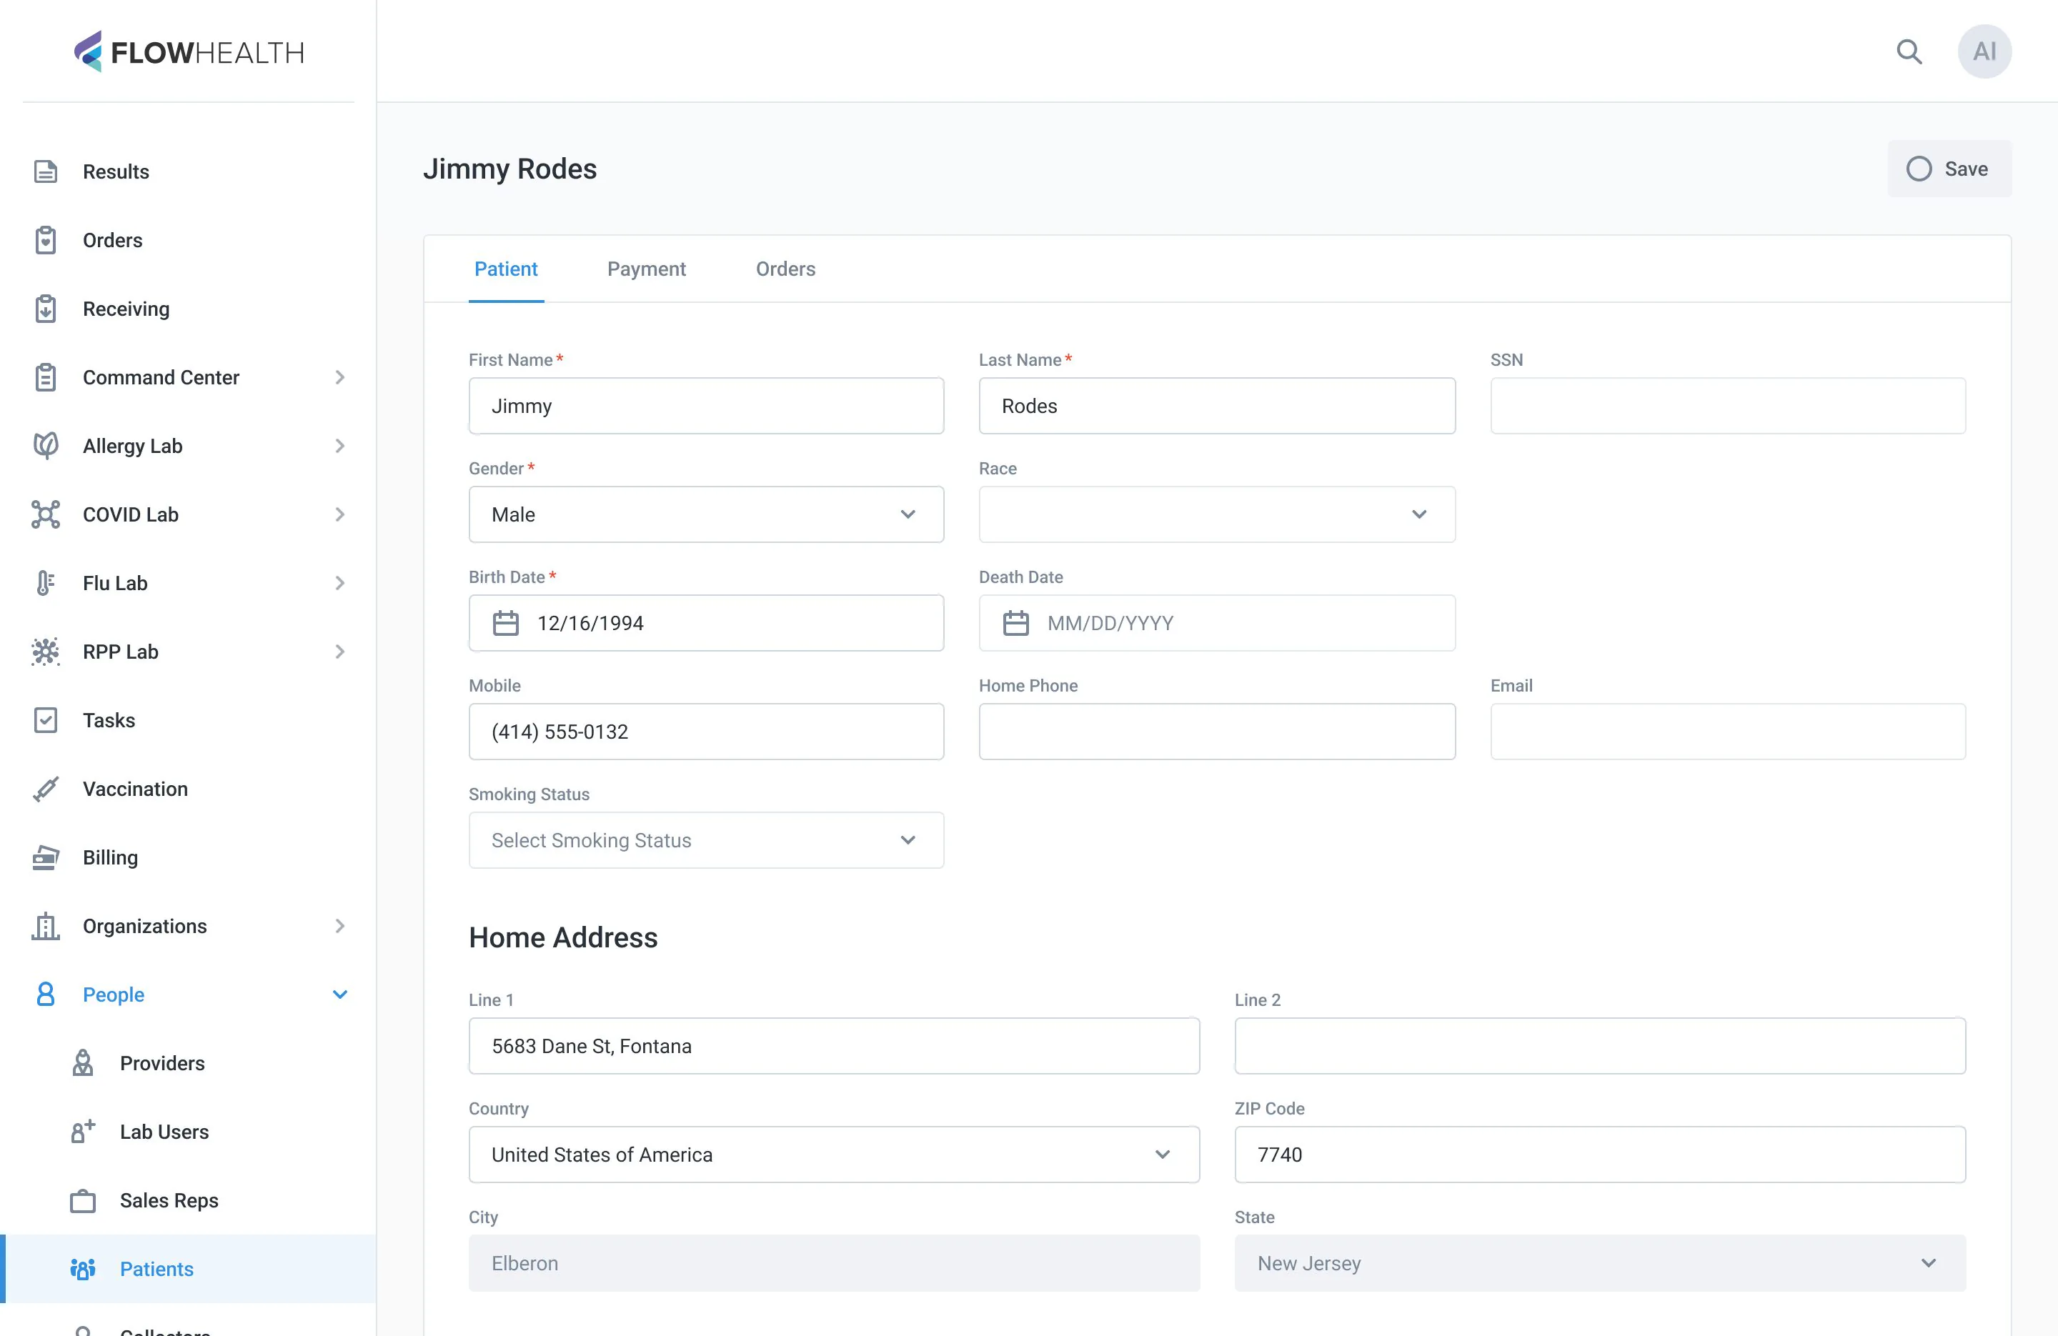Open the Select Smoking Status dropdown
Viewport: 2058px width, 1336px height.
(x=705, y=839)
